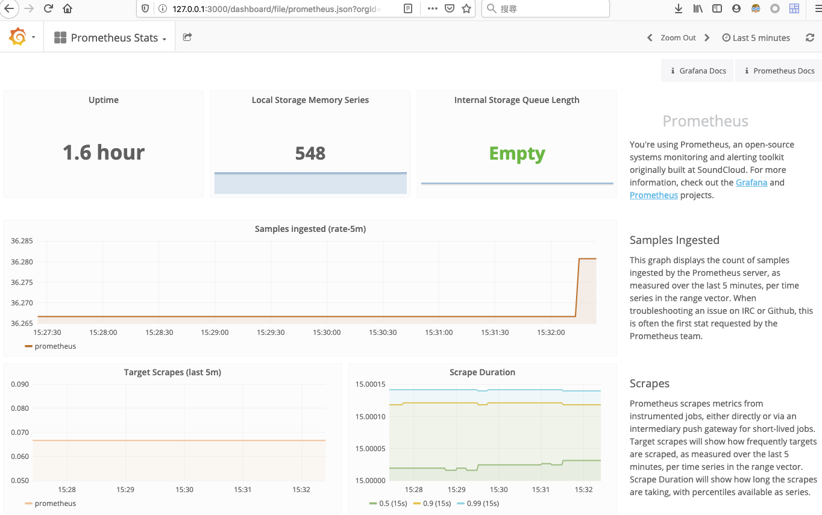Click the large Prometheus heading text

coord(706,121)
